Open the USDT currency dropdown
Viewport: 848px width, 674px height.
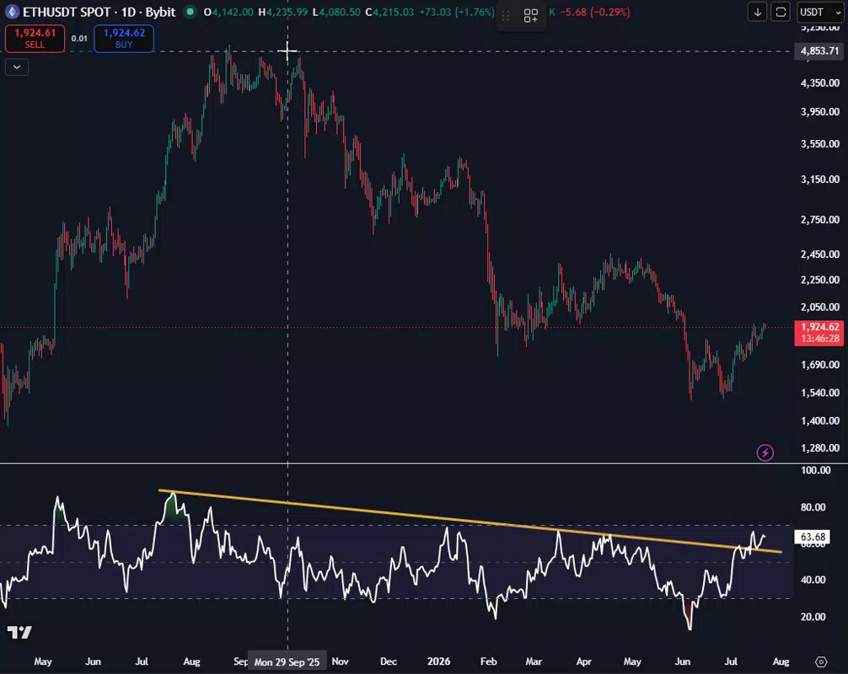pyautogui.click(x=820, y=12)
